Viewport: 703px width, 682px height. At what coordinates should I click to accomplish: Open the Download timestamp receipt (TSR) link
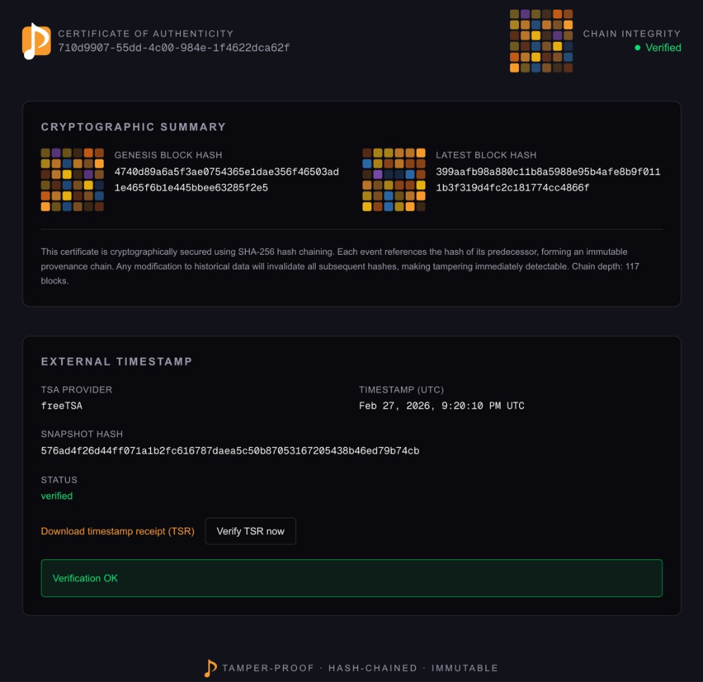tap(117, 531)
